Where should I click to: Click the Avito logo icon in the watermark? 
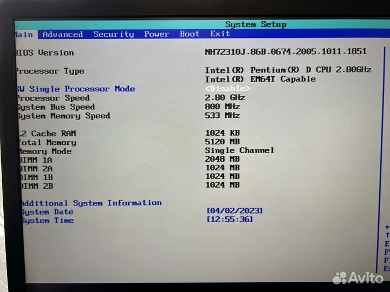[x=339, y=278]
